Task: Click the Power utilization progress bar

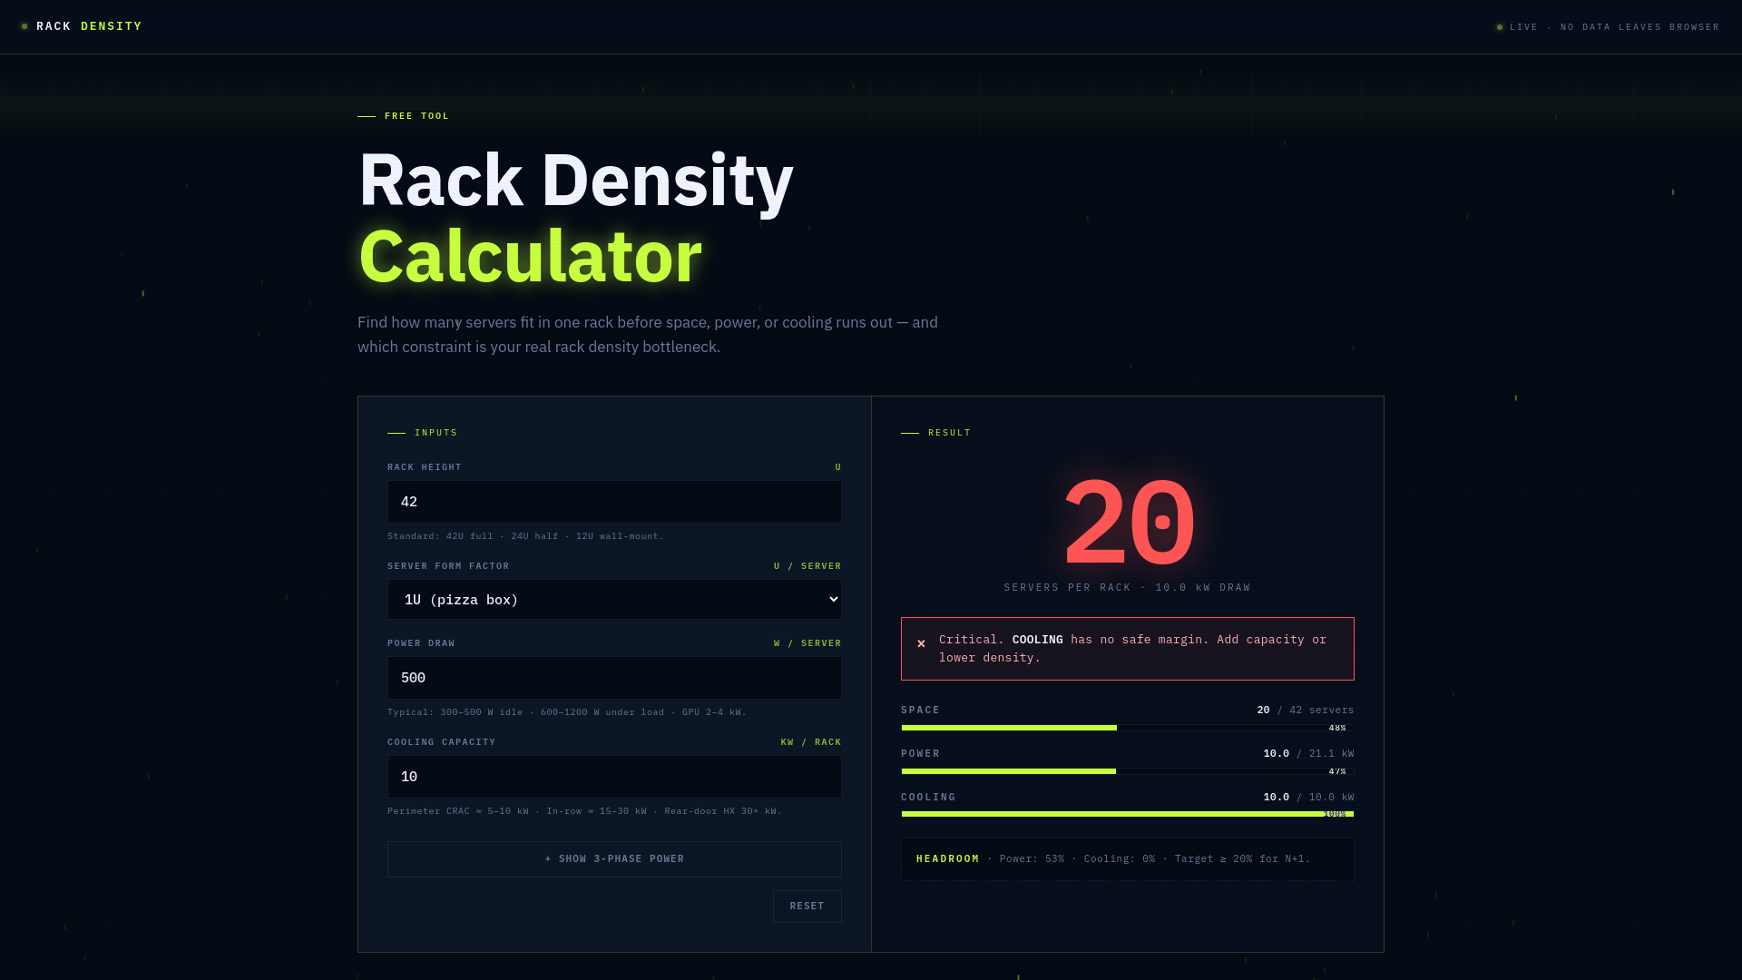Action: (x=1127, y=771)
